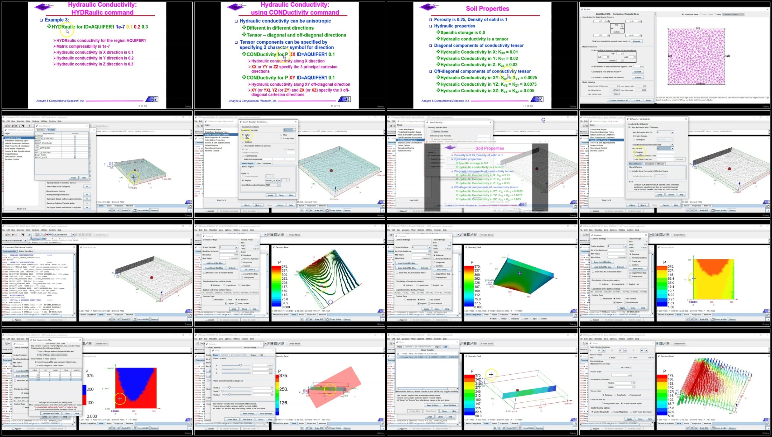
Task: Select 'Scalar Variable Value' radio in Vector dialog
Action: coord(622,404)
